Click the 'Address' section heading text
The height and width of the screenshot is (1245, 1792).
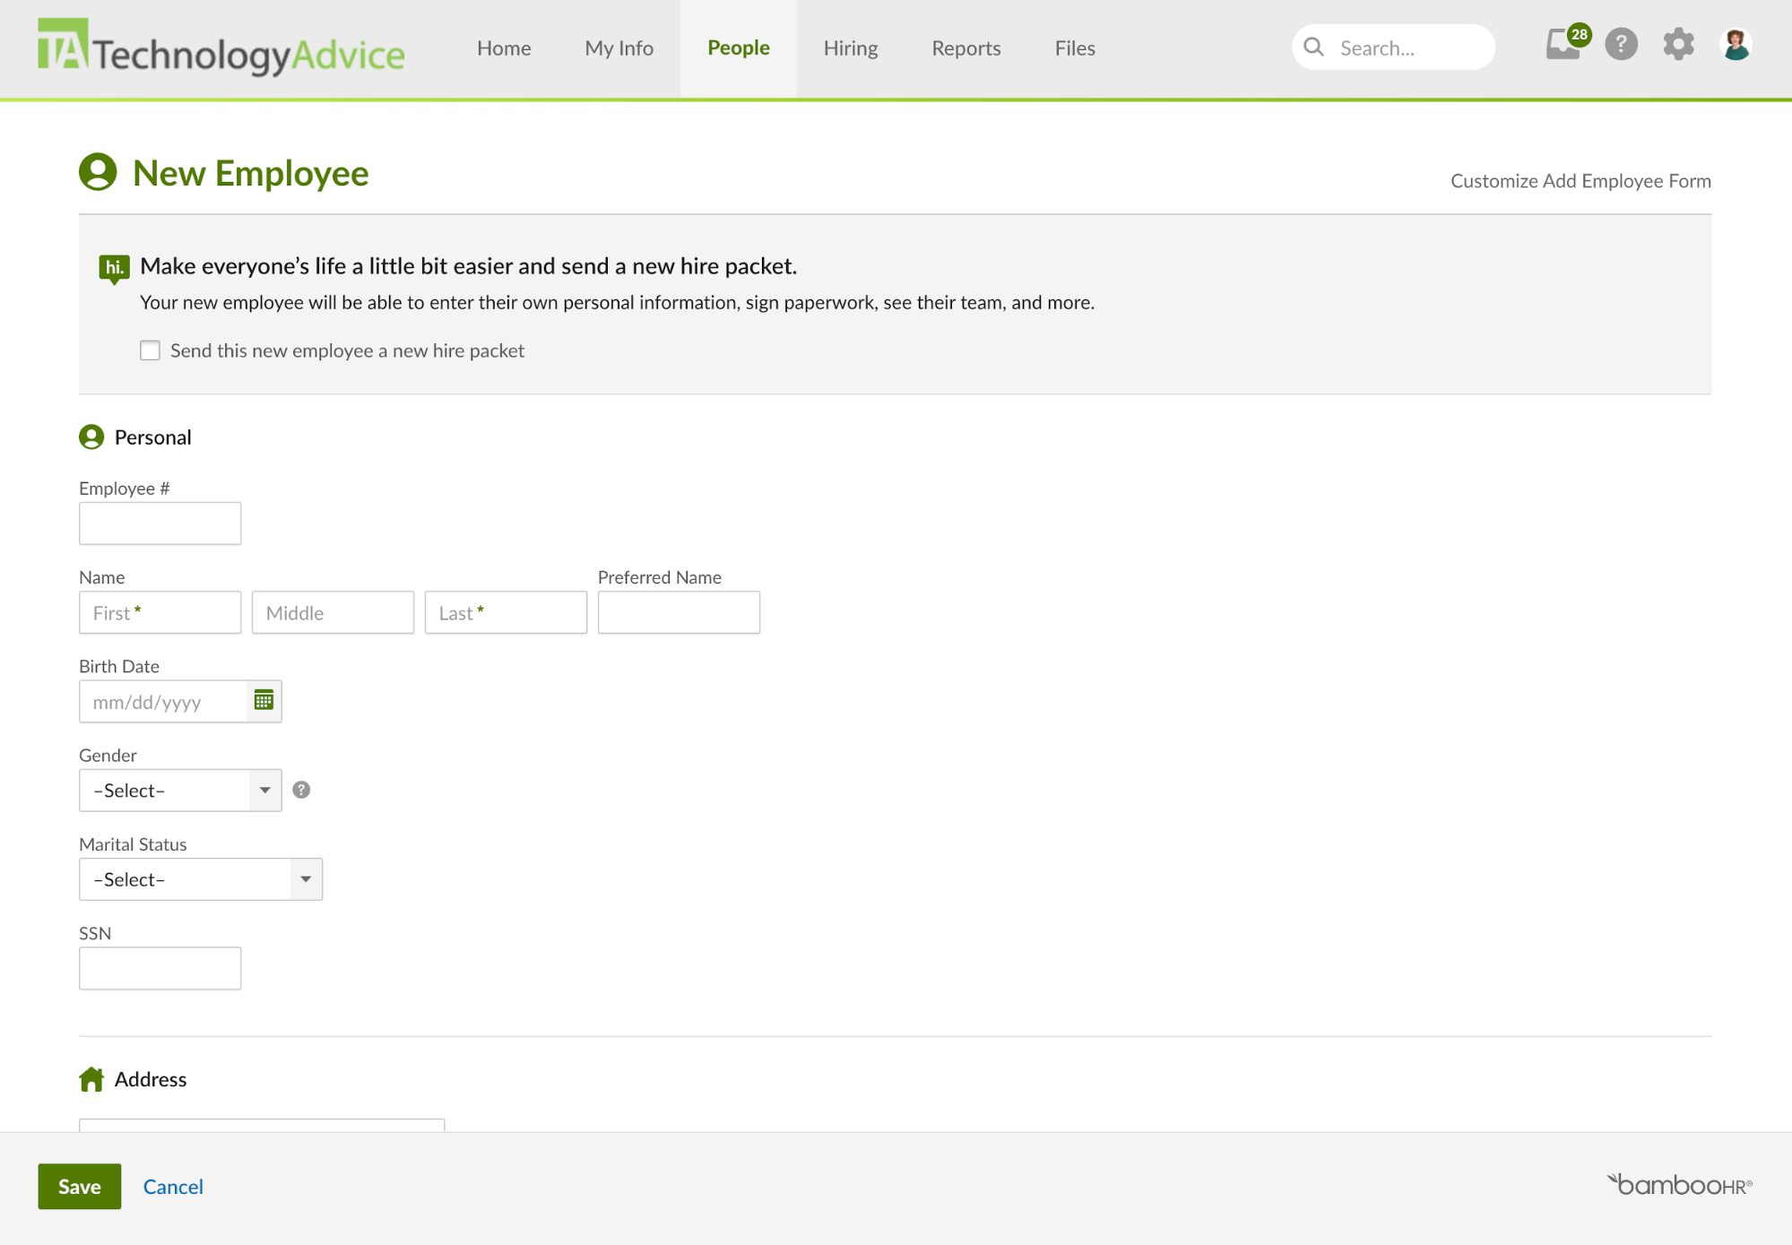point(151,1079)
